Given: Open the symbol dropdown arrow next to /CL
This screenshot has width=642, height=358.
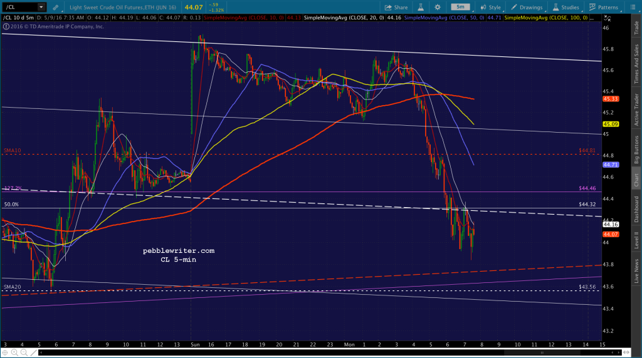Looking at the screenshot, I should point(41,7).
